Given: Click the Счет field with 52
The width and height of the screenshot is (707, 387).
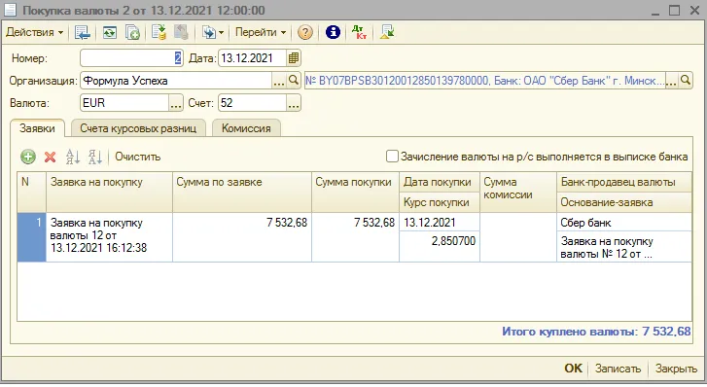Looking at the screenshot, I should tap(252, 103).
